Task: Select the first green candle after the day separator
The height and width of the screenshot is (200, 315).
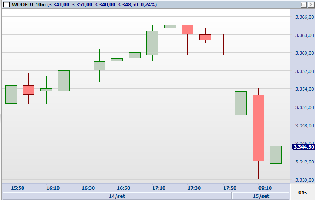Action: (241, 103)
